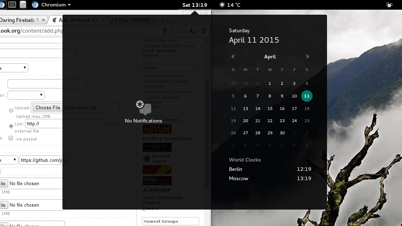Click the sun weather icon in top bar

[222, 5]
